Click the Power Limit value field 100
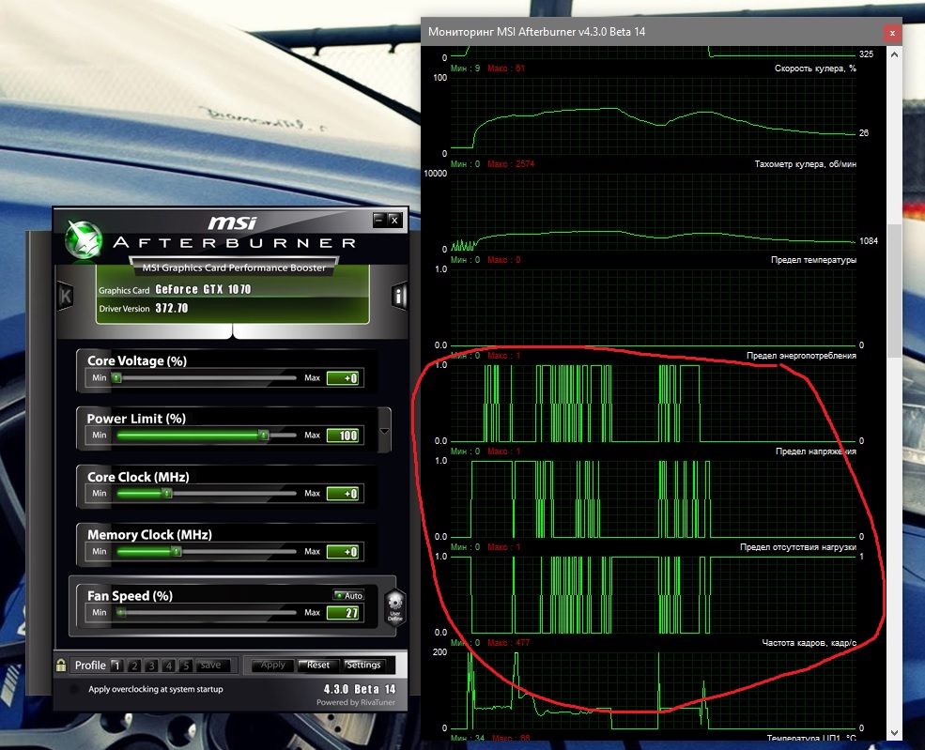 click(x=343, y=436)
